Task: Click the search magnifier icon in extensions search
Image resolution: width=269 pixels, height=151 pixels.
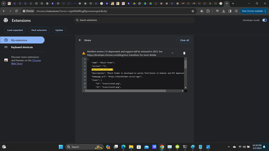Action: [77, 20]
